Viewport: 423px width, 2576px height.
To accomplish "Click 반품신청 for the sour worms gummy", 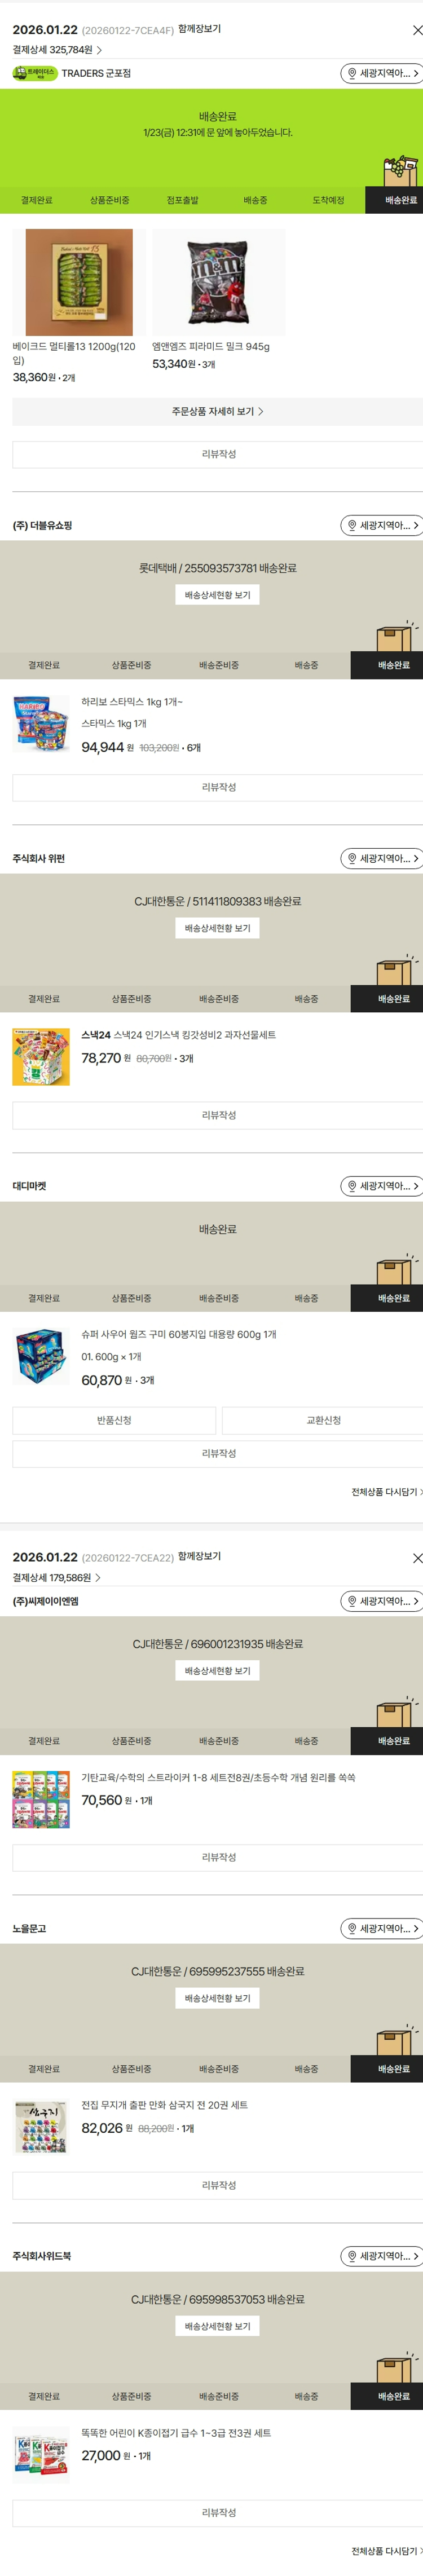I will 114,1420.
